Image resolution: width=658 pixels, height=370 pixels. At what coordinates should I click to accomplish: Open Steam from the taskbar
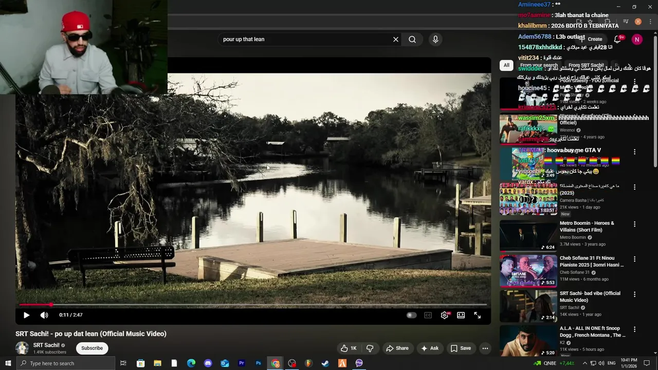(325, 363)
